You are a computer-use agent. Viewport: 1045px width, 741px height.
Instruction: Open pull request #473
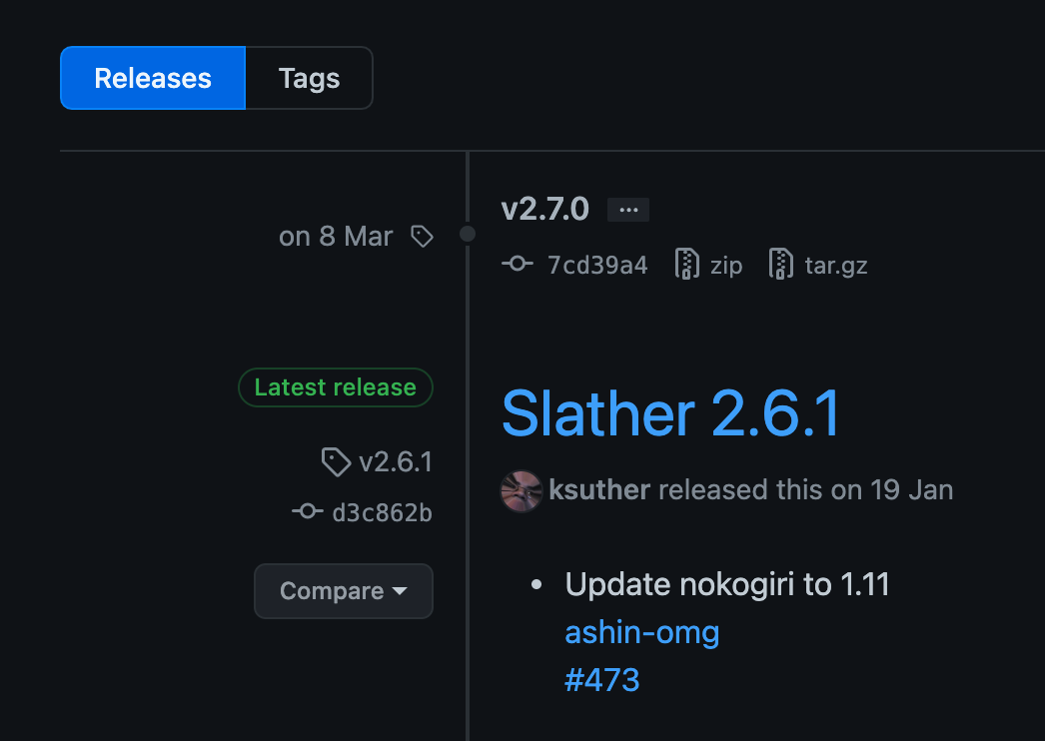coord(601,680)
